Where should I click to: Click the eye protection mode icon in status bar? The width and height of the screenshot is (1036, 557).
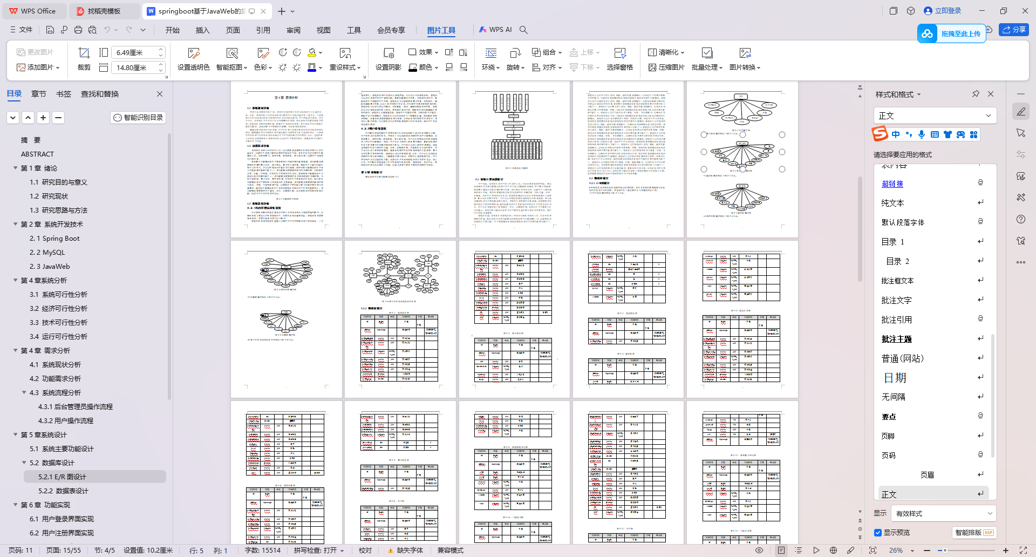(x=759, y=551)
